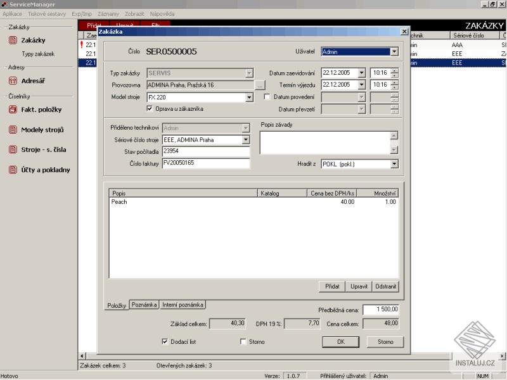507x380 pixels.
Task: Open the Exp/Imp menu
Action: click(82, 14)
